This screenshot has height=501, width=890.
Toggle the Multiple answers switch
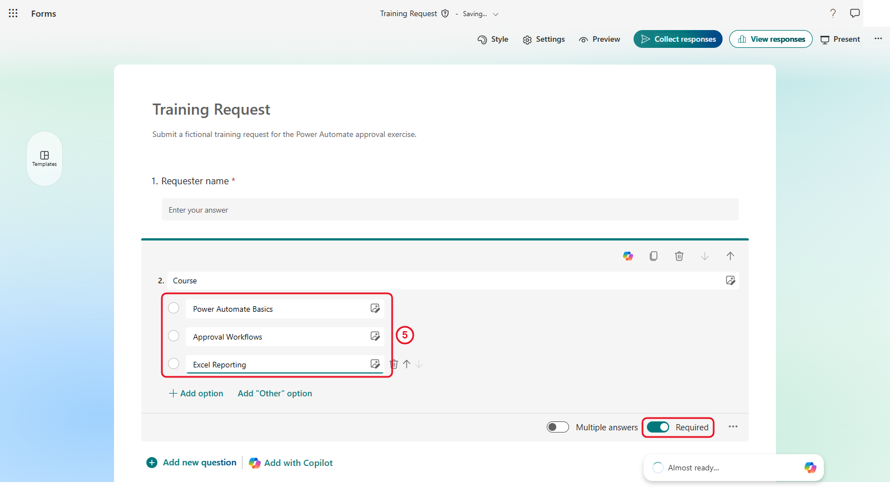tap(558, 427)
